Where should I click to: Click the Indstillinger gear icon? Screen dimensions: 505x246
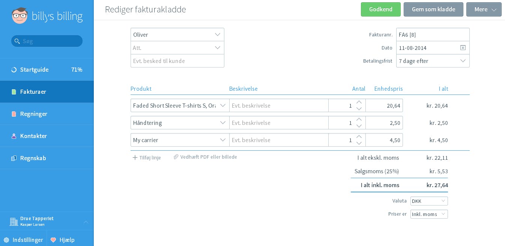click(x=6, y=240)
